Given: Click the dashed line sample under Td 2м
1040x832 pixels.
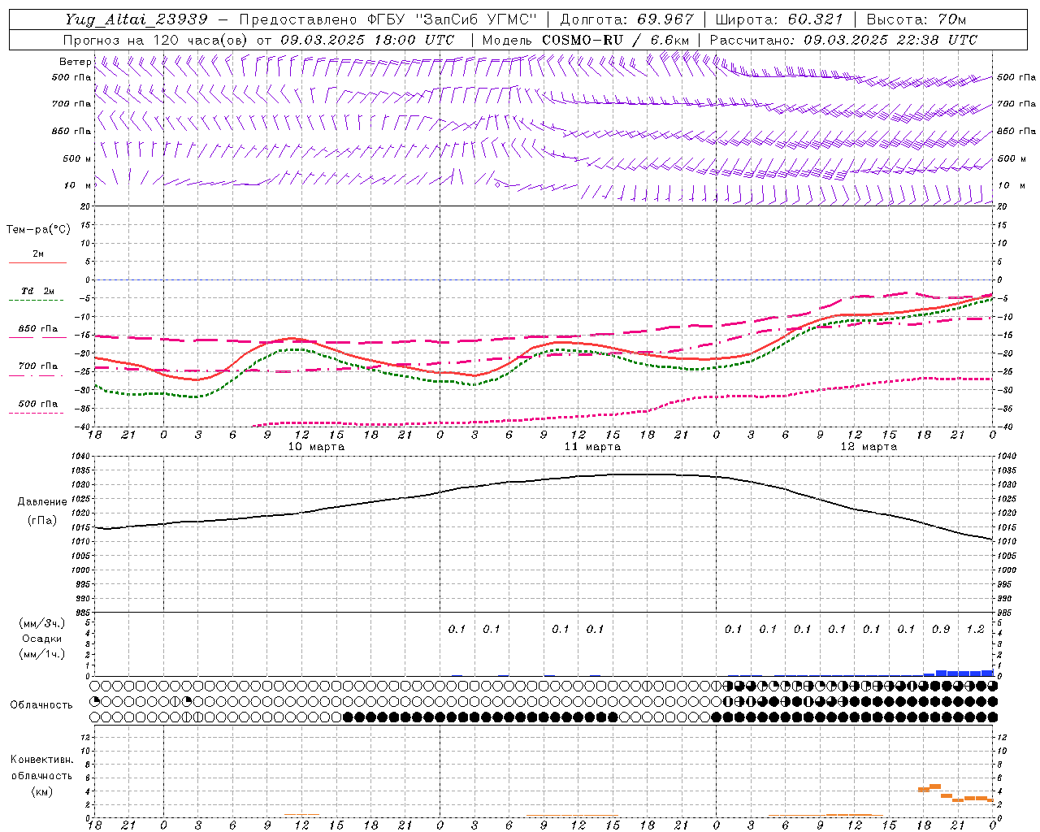Looking at the screenshot, I should click(x=37, y=301).
